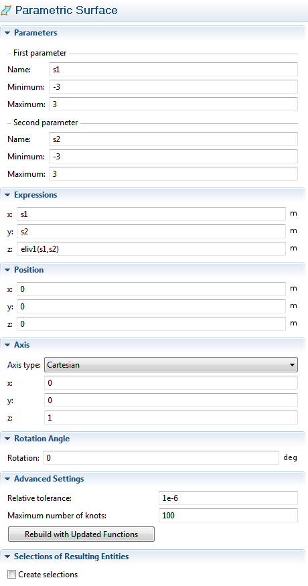Screen dimensions: 308x586
Task: Collapse the Parameters section
Action: 7,33
